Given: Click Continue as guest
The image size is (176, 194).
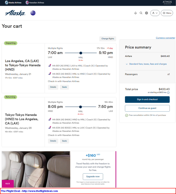Looking at the screenshot, I should (147, 108).
